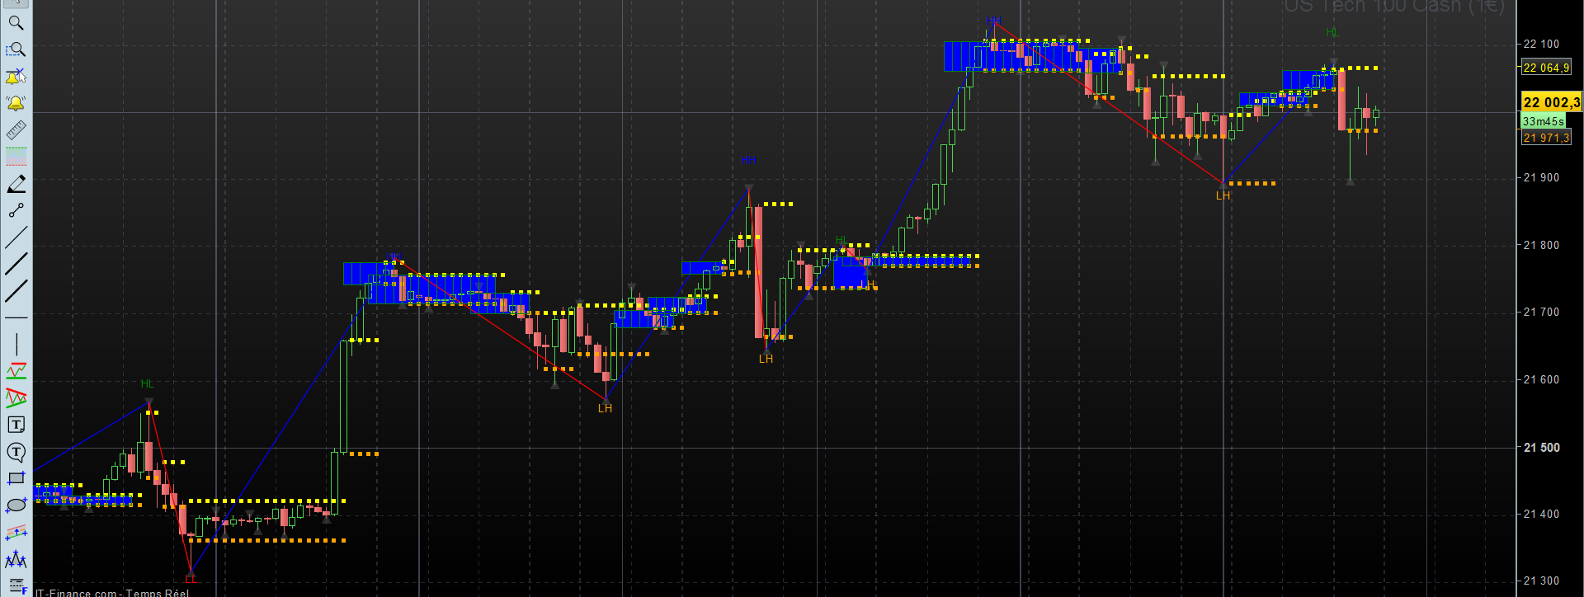Click the 21 400 price axis label

click(x=1541, y=514)
